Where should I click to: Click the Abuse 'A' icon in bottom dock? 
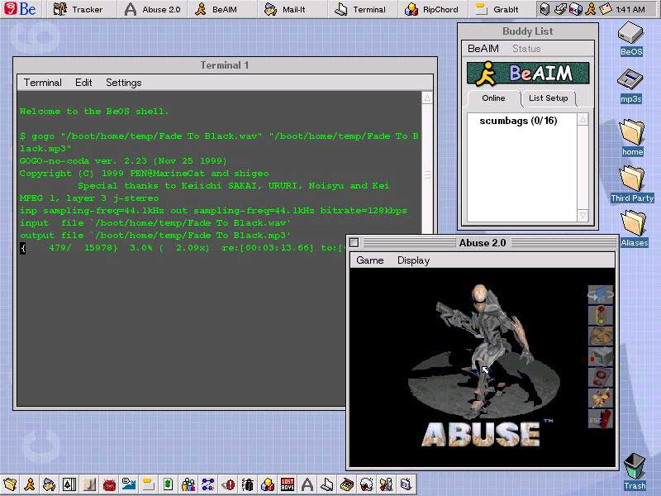tap(307, 484)
